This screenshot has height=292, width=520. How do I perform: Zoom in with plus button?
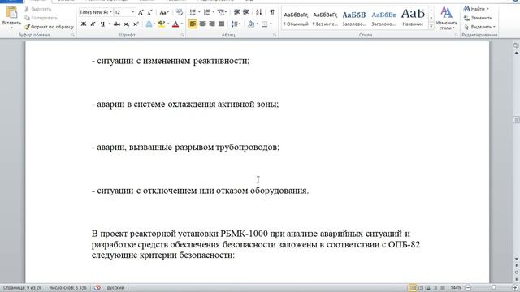(516, 288)
